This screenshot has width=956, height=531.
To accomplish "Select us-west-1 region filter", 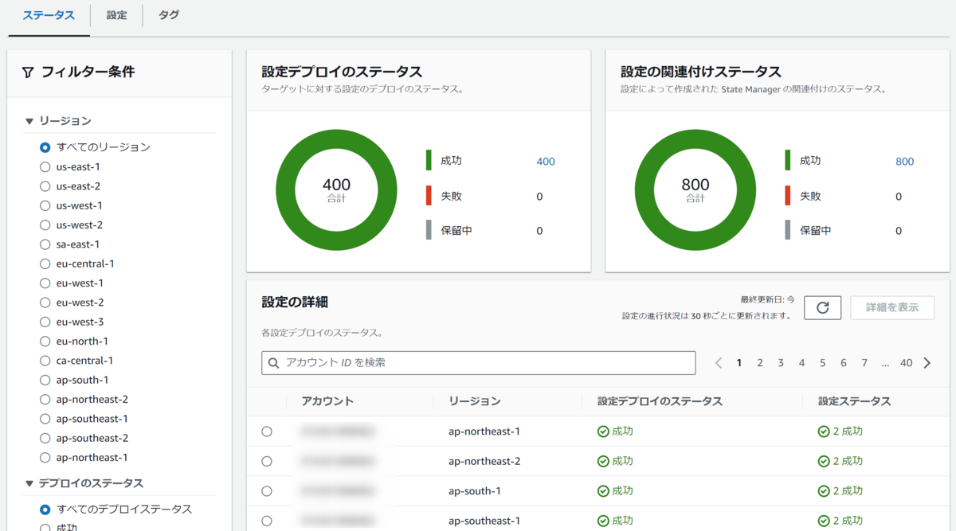I will click(x=45, y=205).
